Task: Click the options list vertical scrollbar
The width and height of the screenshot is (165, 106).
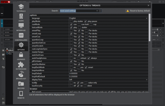Action: coord(150,27)
